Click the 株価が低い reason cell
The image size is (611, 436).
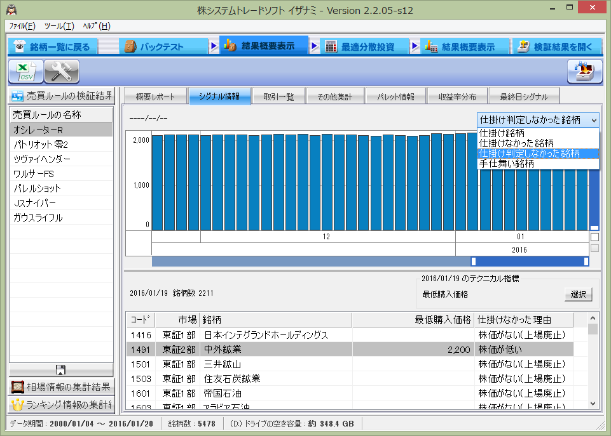click(524, 349)
